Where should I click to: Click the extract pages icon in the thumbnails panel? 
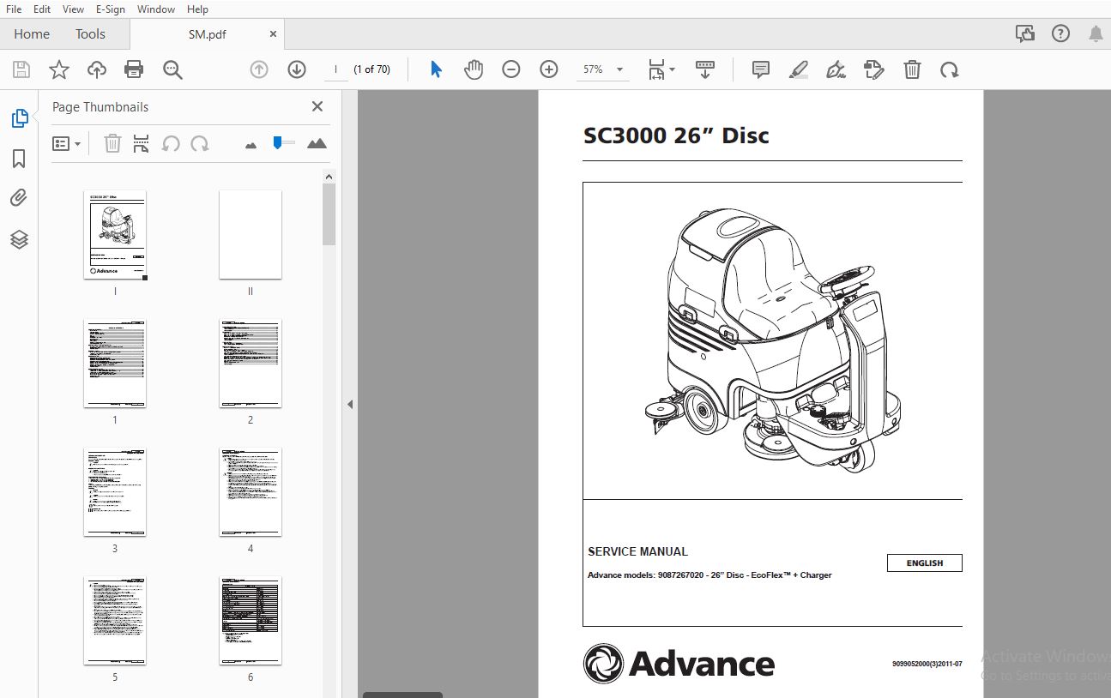coord(142,143)
